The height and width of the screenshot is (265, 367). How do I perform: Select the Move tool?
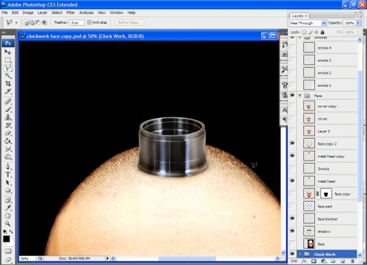click(x=8, y=52)
